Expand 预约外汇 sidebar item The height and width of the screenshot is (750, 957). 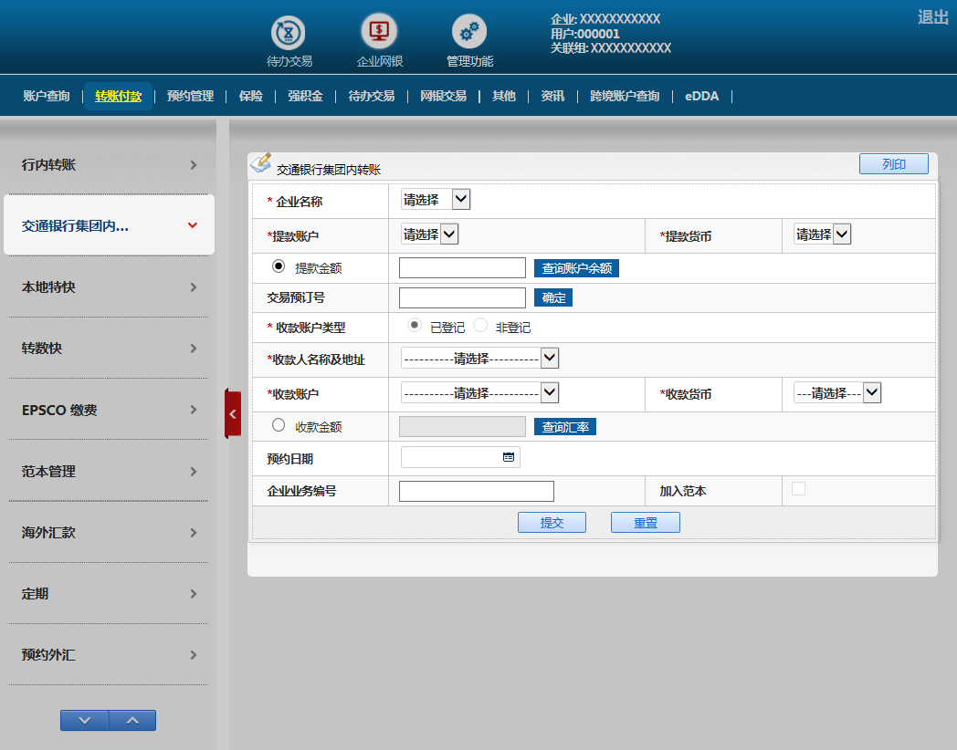(x=109, y=655)
